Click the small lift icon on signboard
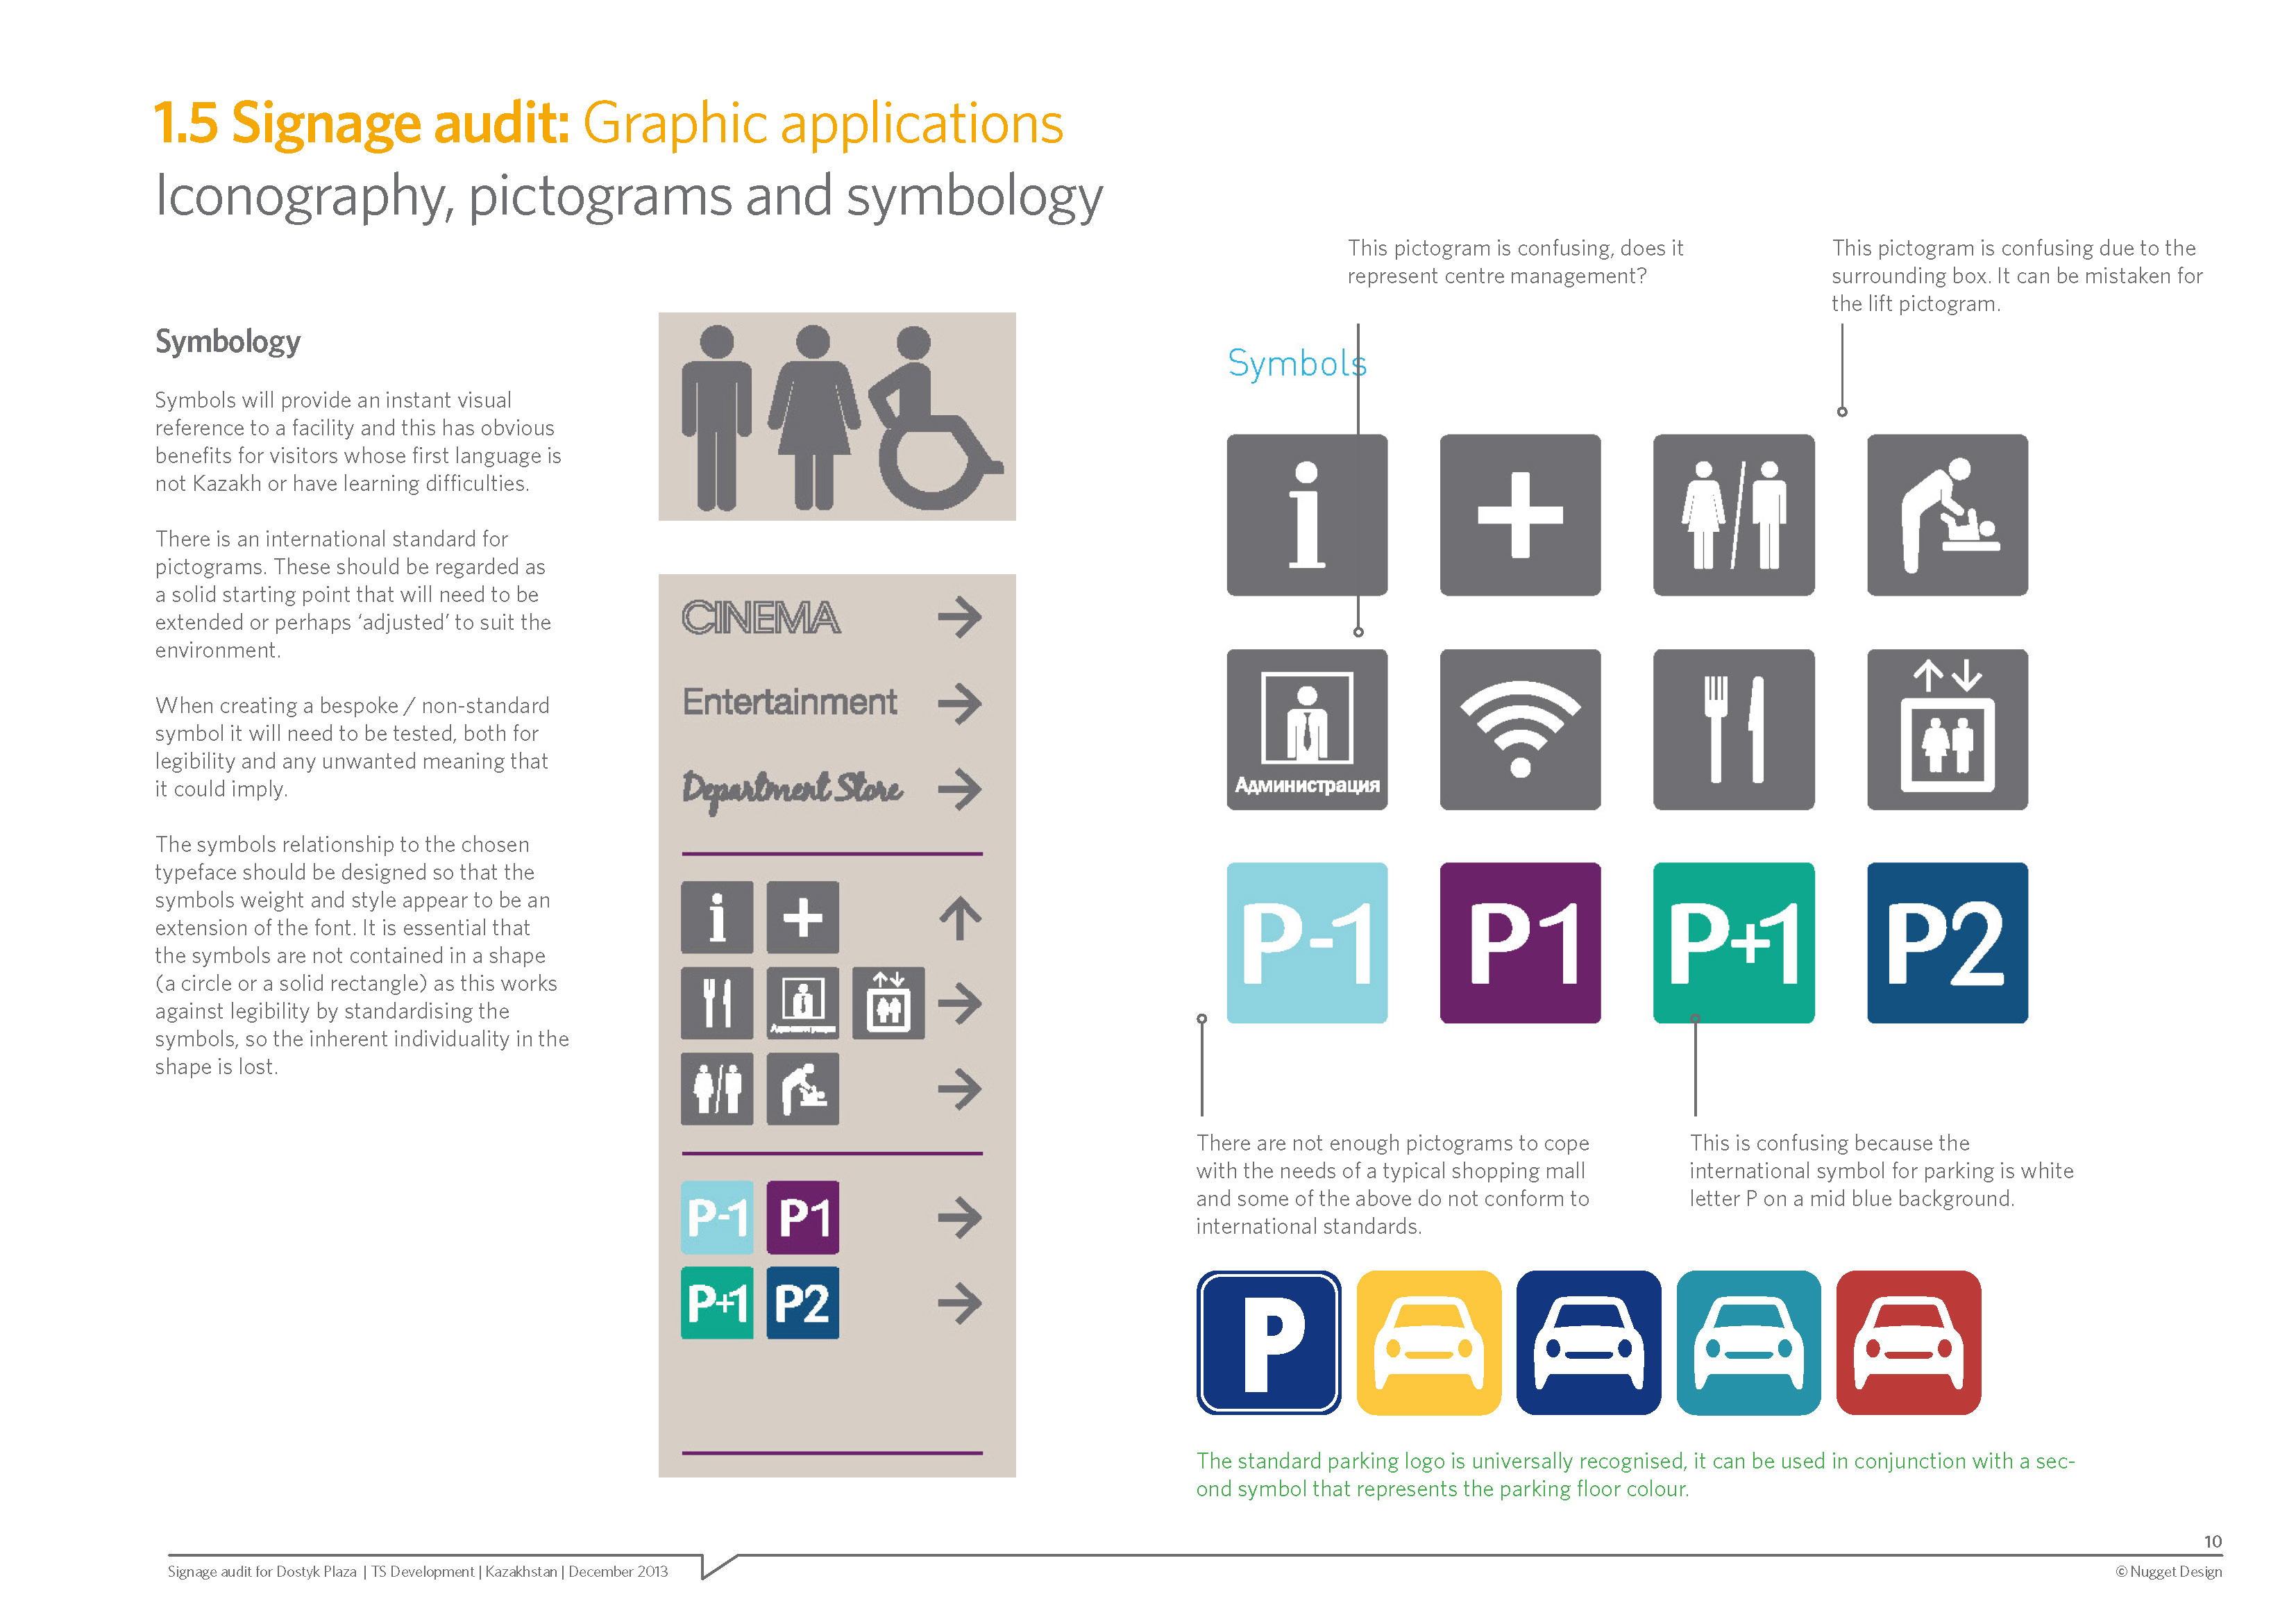2296x1624 pixels. point(888,1003)
